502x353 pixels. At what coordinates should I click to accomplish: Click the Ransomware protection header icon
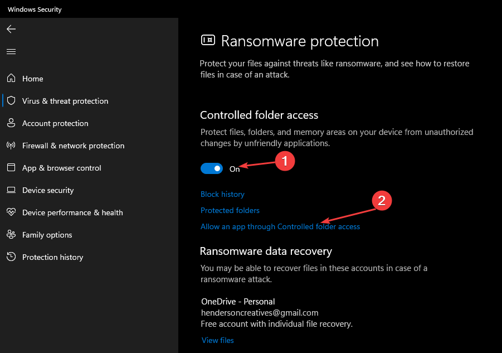tap(208, 40)
